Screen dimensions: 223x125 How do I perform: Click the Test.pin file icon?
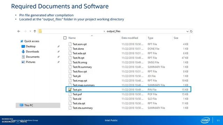pyautogui.click(x=70, y=90)
